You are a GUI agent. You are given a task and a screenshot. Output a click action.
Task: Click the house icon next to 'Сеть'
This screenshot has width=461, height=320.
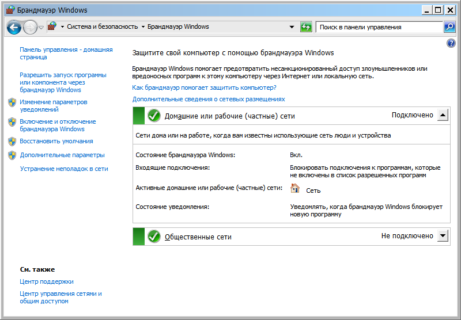click(x=295, y=188)
